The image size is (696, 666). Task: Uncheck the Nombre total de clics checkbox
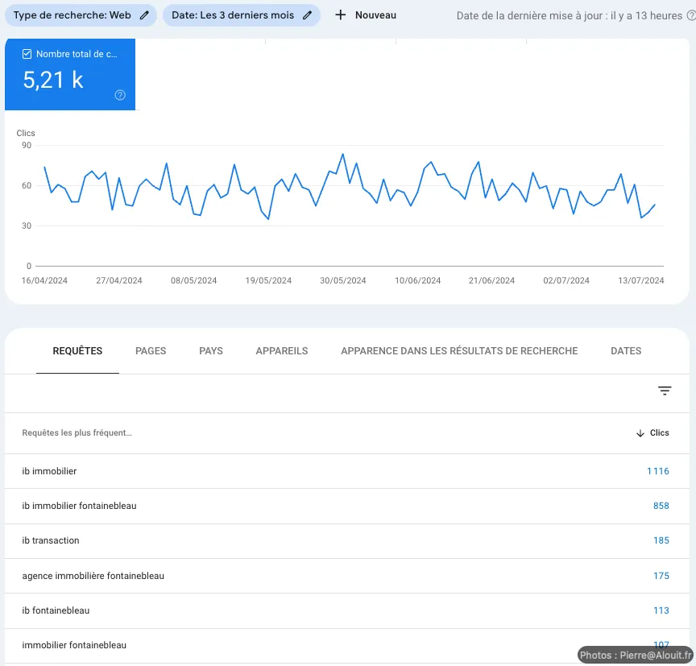(27, 54)
